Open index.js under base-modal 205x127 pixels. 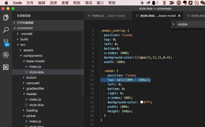pos(48,67)
